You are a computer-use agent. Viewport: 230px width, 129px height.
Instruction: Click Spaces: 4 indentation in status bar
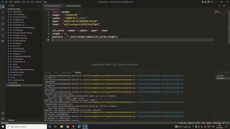[x=191, y=123]
